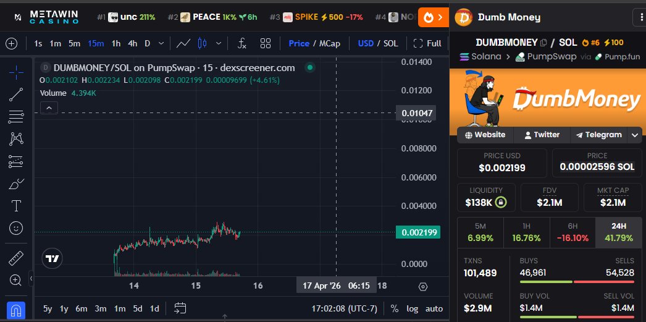The image size is (646, 322).
Task: Click the TradingView logo on chart
Action: click(52, 259)
